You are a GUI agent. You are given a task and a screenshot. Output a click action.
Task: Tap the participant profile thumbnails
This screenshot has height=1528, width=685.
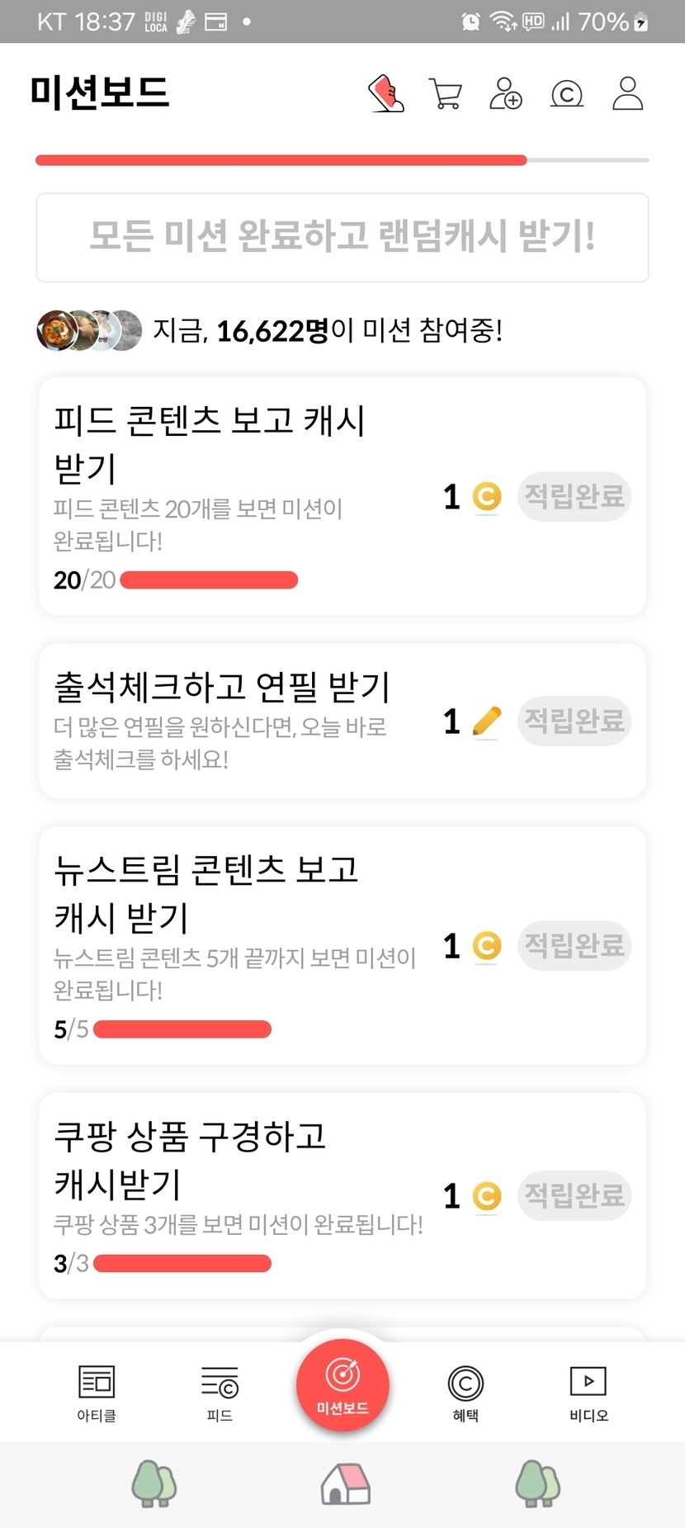click(89, 331)
